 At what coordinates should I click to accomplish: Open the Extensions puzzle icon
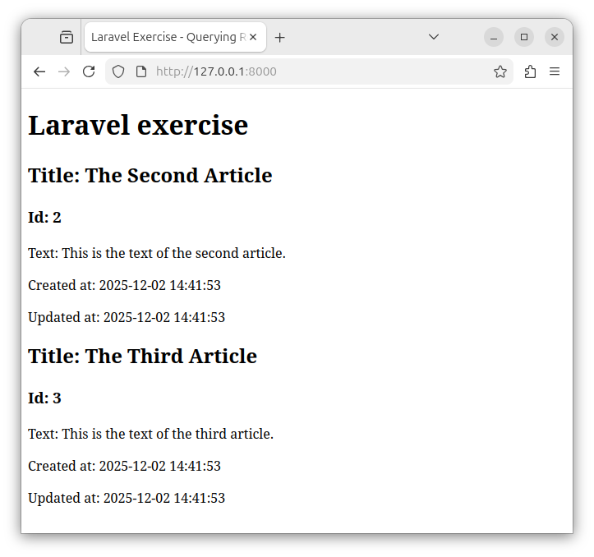pyautogui.click(x=530, y=71)
